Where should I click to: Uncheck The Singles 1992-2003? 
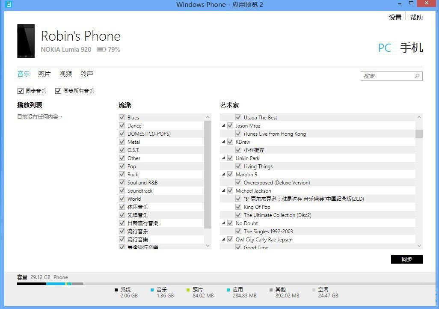click(x=238, y=231)
